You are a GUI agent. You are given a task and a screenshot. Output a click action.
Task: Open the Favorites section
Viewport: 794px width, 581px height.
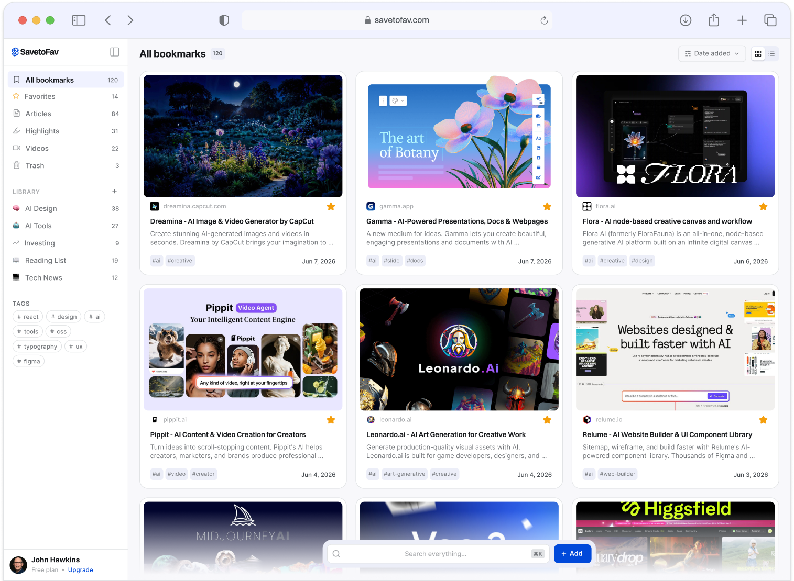click(x=66, y=96)
